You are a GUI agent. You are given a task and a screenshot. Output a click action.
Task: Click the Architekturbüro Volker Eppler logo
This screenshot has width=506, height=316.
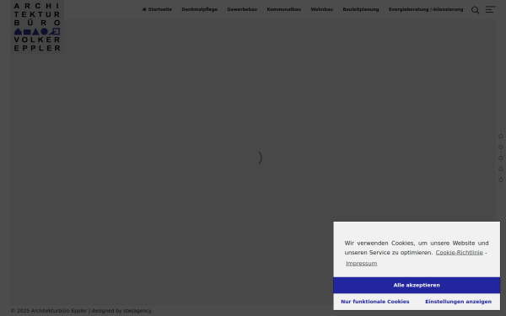(37, 27)
